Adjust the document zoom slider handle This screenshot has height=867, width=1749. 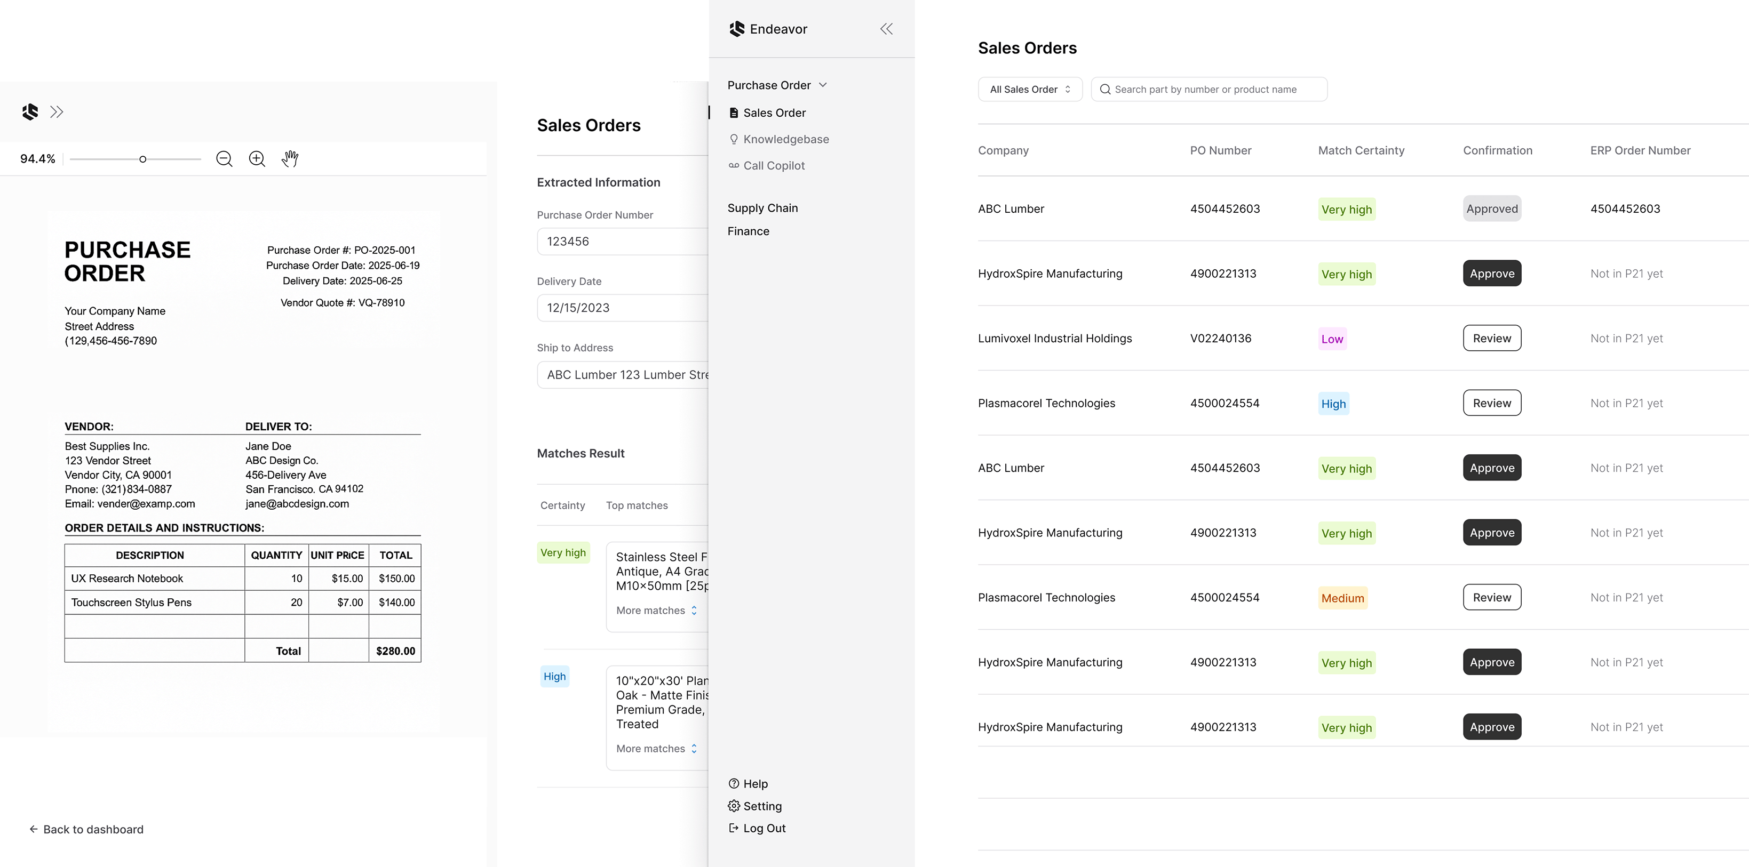click(142, 159)
